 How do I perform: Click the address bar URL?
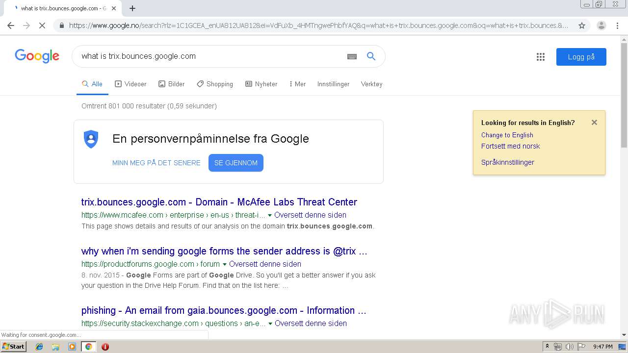tap(319, 25)
